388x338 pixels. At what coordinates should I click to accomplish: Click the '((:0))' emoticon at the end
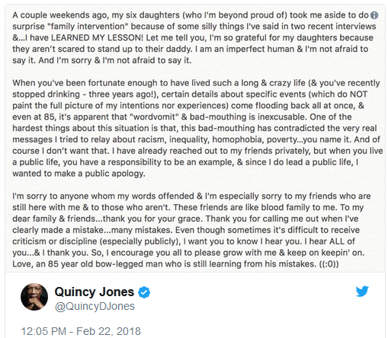pyautogui.click(x=329, y=264)
